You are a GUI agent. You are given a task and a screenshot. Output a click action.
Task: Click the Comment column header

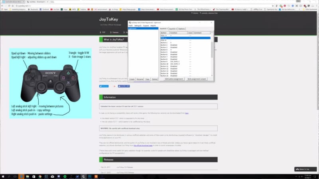coord(202,33)
